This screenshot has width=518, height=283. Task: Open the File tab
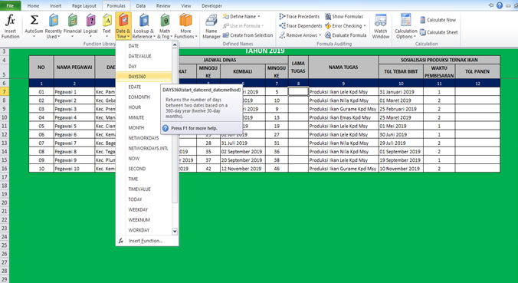(x=10, y=5)
